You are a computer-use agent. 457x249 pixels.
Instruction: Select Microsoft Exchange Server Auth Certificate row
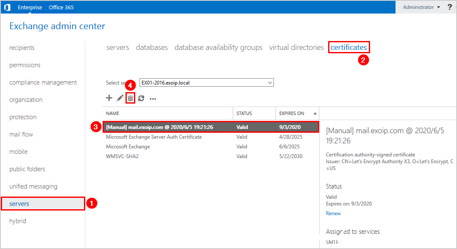[211, 137]
